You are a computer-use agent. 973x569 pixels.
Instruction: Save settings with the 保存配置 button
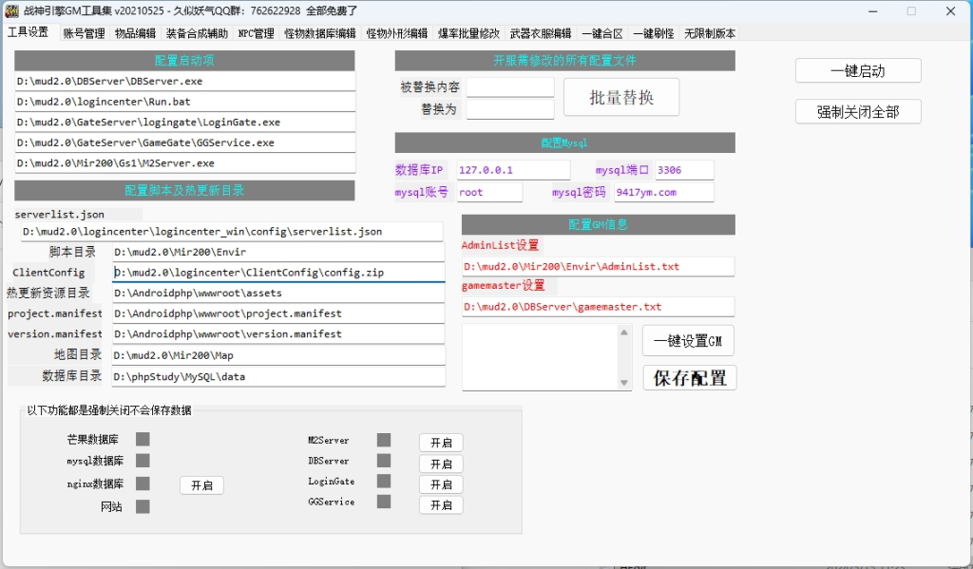(x=689, y=378)
